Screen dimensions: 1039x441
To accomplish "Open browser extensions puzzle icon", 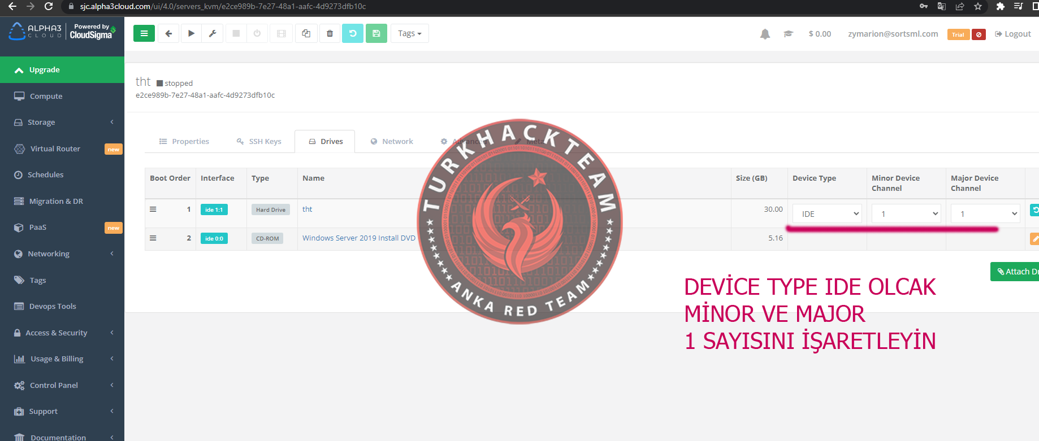I will (1000, 6).
